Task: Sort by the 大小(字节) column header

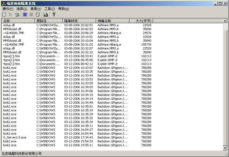Action: click(x=141, y=21)
